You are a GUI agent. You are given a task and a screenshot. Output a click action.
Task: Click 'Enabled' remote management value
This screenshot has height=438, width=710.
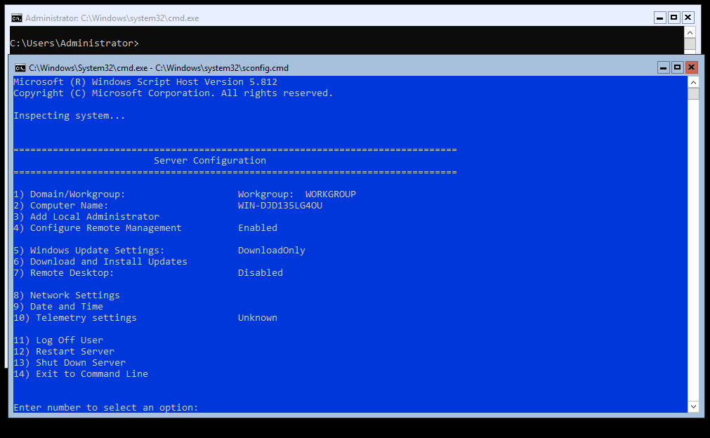coord(258,227)
